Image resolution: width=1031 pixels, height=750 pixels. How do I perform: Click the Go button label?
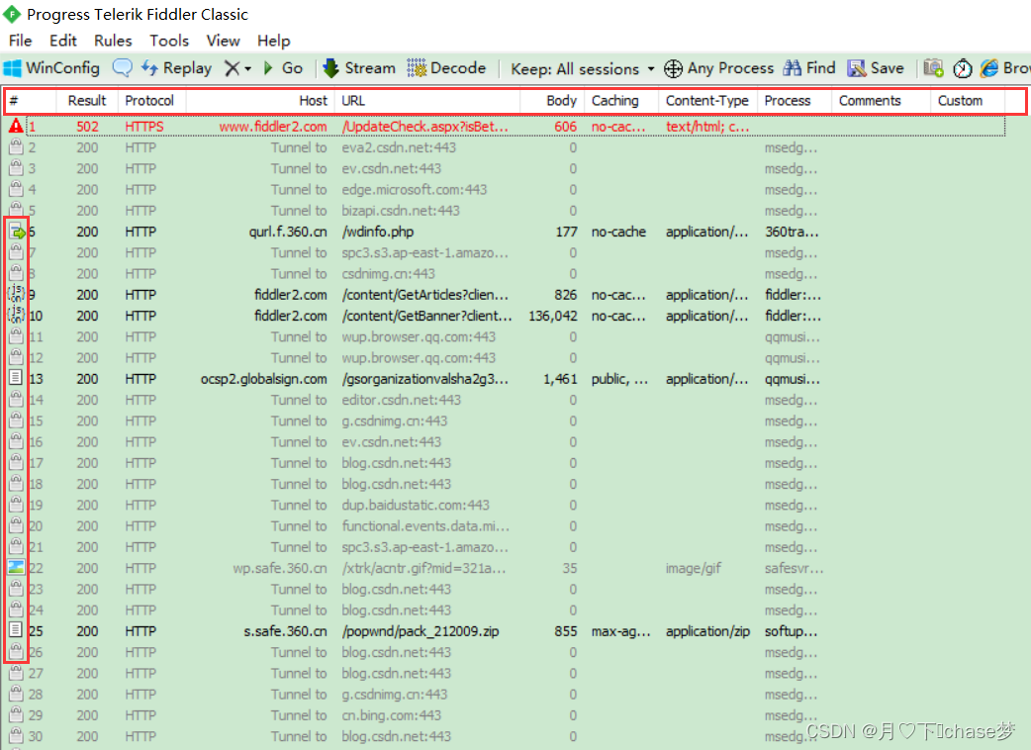click(292, 68)
